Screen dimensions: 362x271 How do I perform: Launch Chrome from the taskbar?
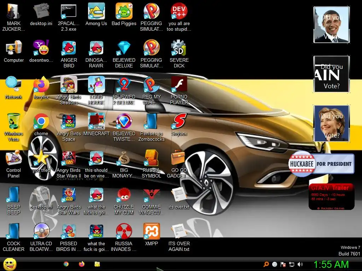point(66,264)
